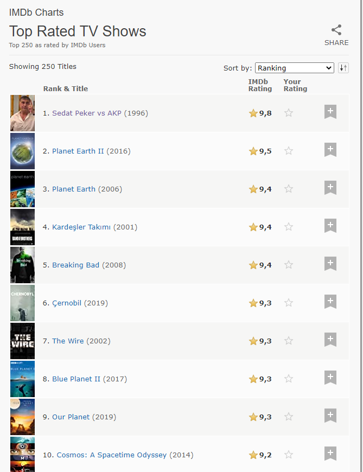Rate Our Planet with empty star
The height and width of the screenshot is (472, 363).
coord(289,417)
